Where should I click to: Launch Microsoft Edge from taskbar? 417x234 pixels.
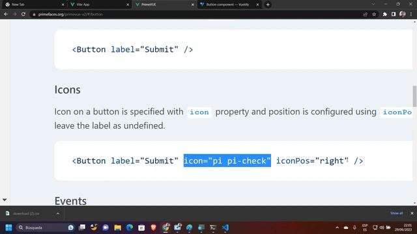130,227
